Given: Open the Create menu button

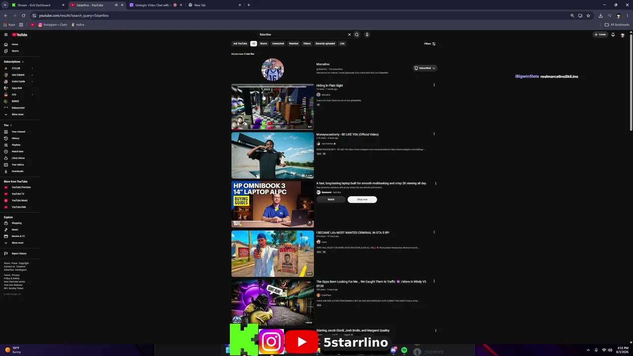Looking at the screenshot, I should click(x=600, y=35).
